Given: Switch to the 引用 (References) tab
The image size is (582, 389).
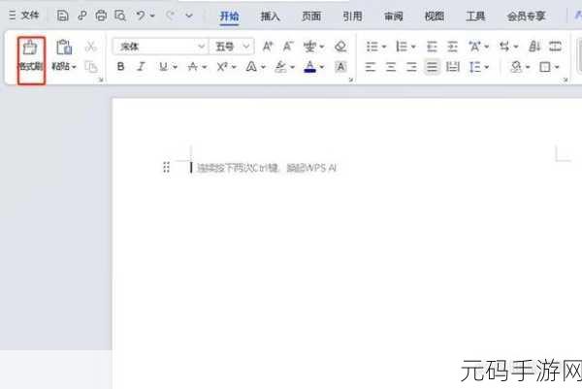Looking at the screenshot, I should 352,16.
